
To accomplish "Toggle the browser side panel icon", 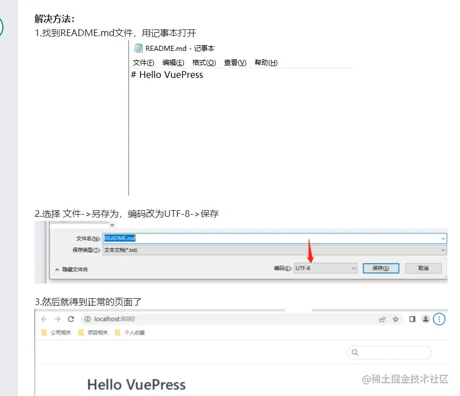I will [x=412, y=319].
